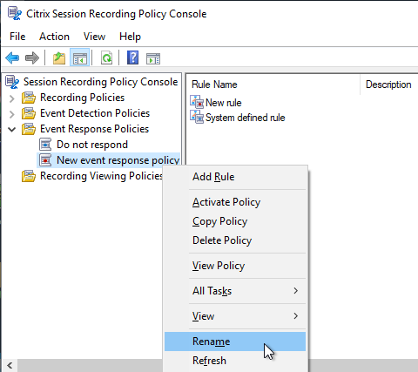Select Session Recording Policy Console root node
418x372 pixels.
pos(100,82)
